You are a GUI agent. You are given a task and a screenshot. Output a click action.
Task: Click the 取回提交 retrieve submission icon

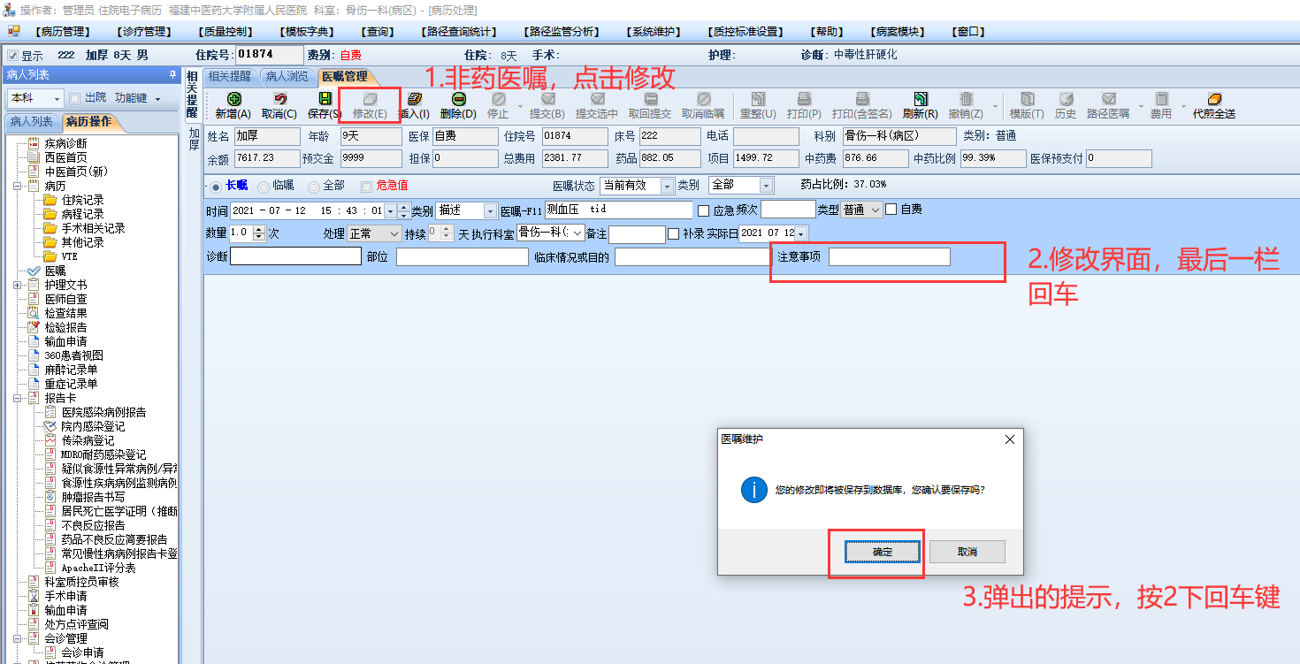[x=650, y=99]
